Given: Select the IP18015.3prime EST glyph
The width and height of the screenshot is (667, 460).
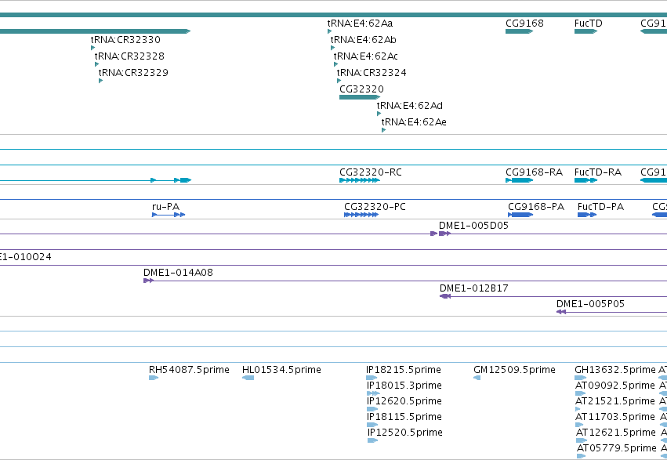Looking at the screenshot, I should 373,393.
